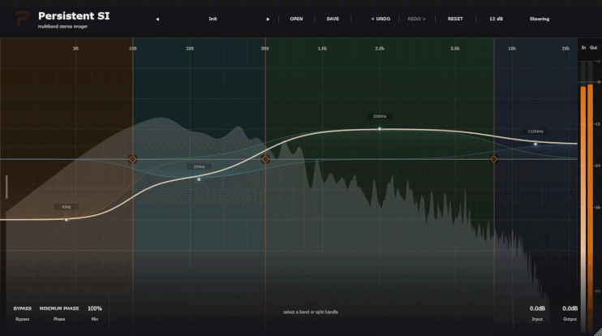Toggle the BYPASS switch
Viewport: 602px width, 336px height.
[x=22, y=308]
